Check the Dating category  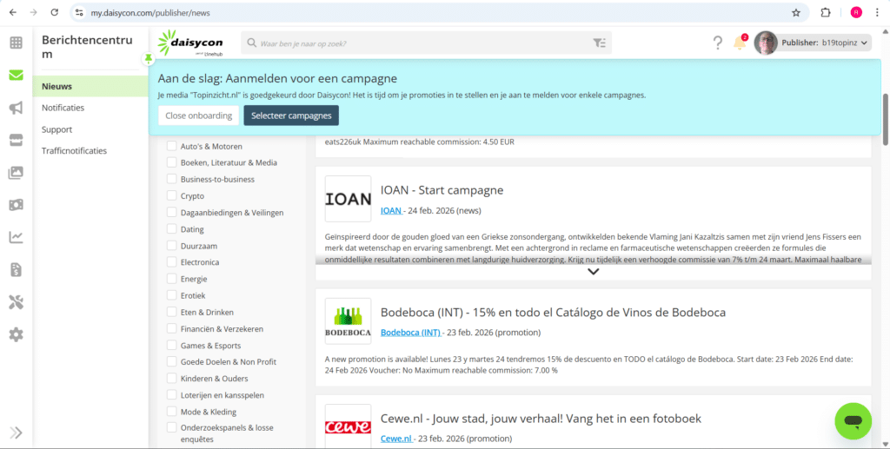click(171, 229)
